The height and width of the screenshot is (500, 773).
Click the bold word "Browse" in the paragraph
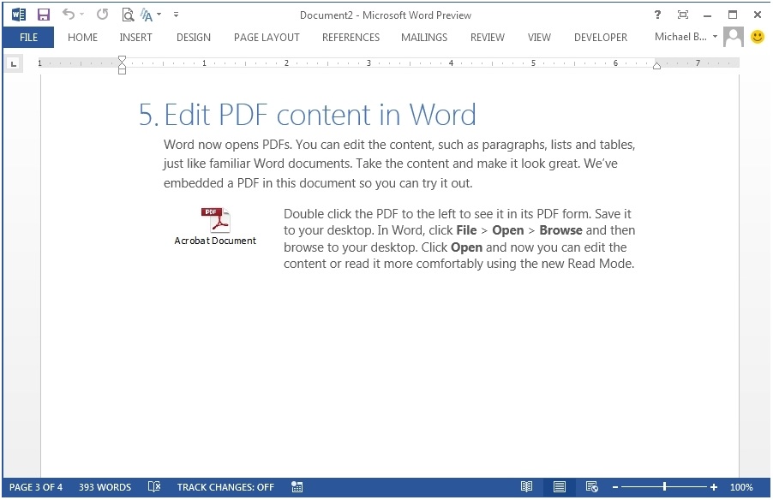pyautogui.click(x=560, y=230)
